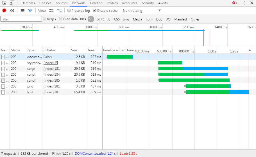Go to the Security tab
The image size is (256, 157).
pos(148,3)
